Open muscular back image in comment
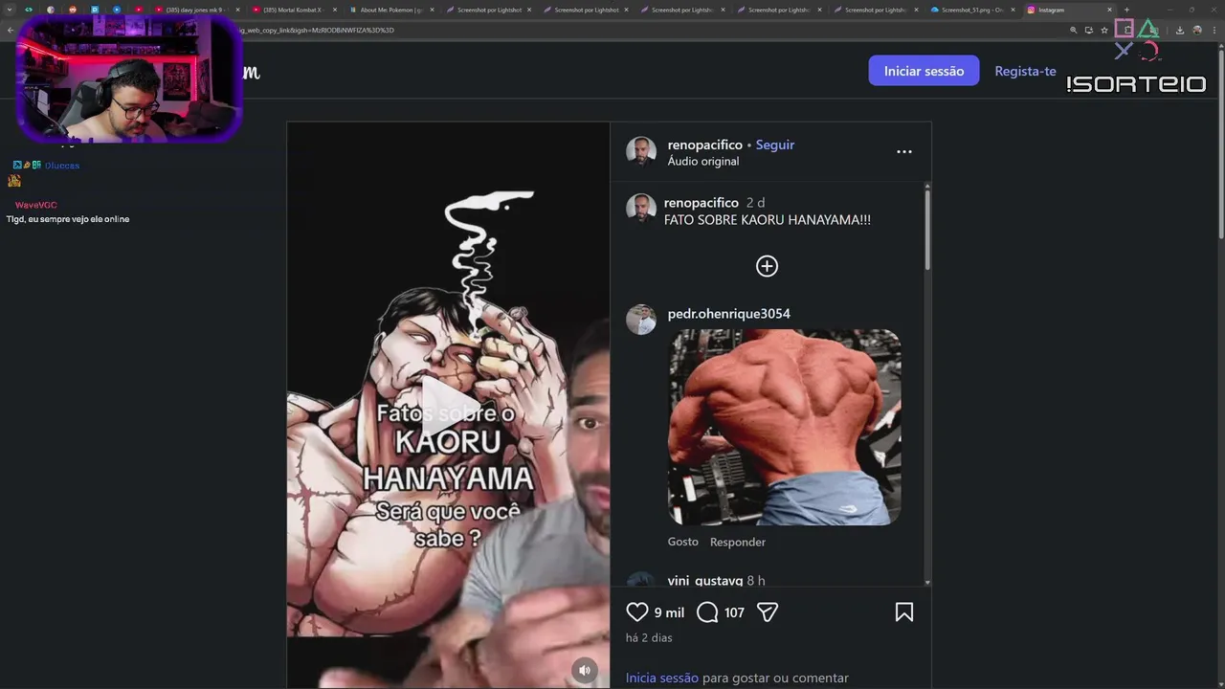Viewport: 1225px width, 689px height. coord(784,427)
